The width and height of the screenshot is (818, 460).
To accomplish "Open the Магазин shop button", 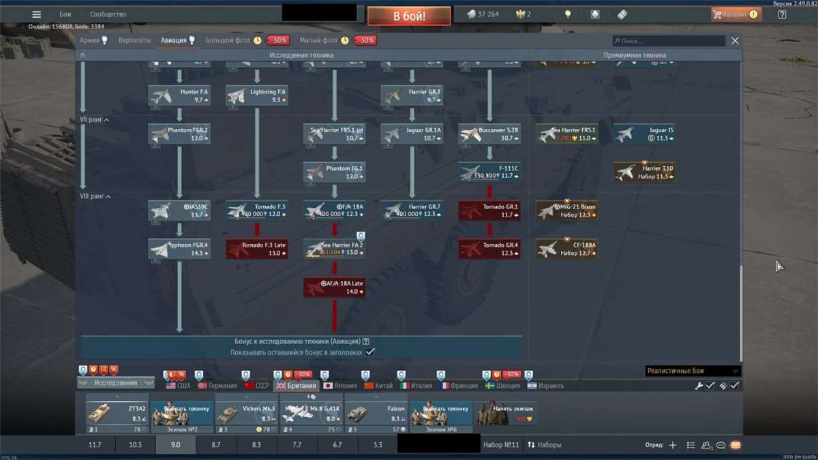I will click(x=736, y=14).
